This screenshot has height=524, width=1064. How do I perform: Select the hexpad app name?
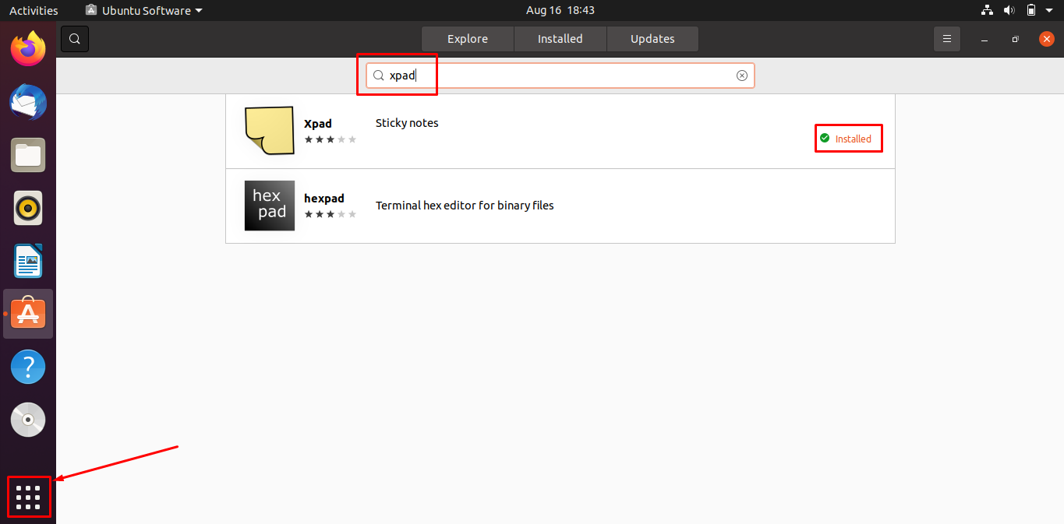point(324,198)
